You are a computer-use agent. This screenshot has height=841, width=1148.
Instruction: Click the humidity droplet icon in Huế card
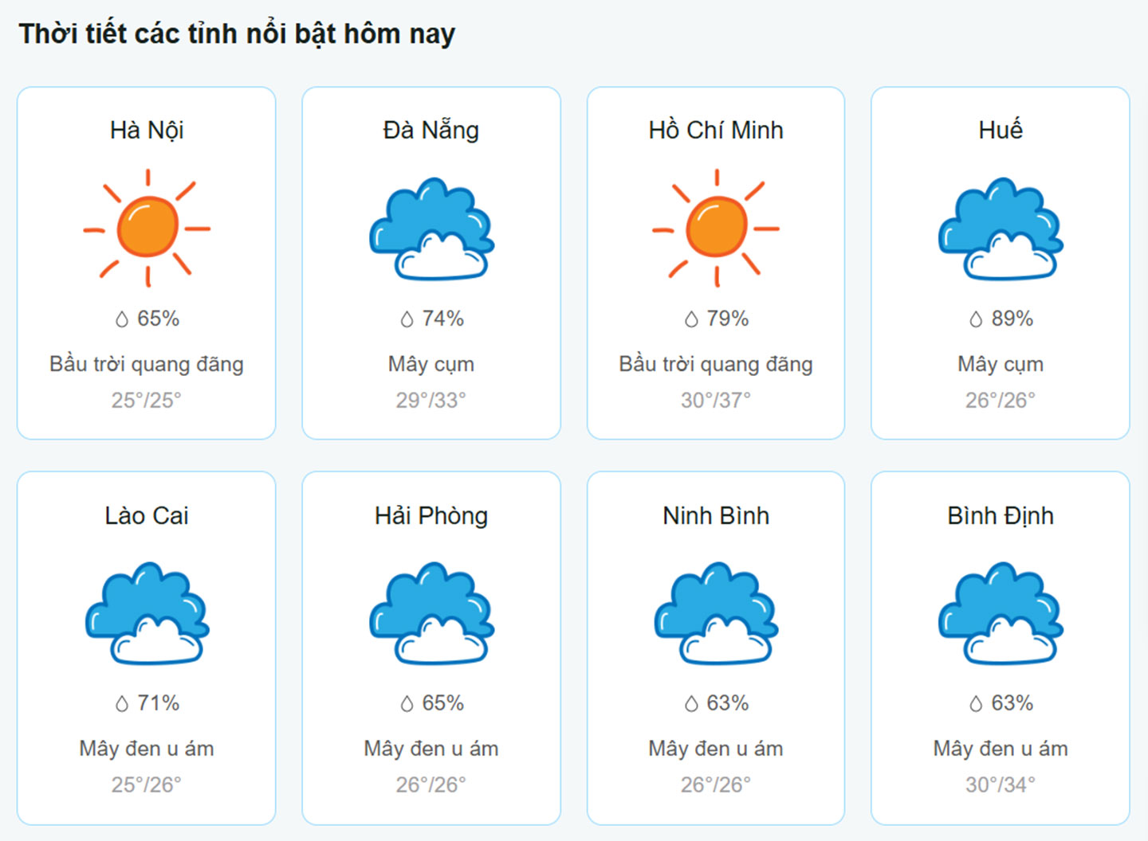click(x=976, y=319)
